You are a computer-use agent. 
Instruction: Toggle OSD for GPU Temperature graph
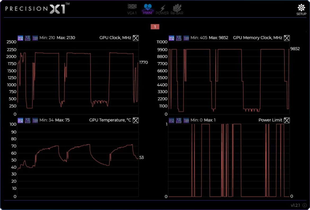coord(20,121)
